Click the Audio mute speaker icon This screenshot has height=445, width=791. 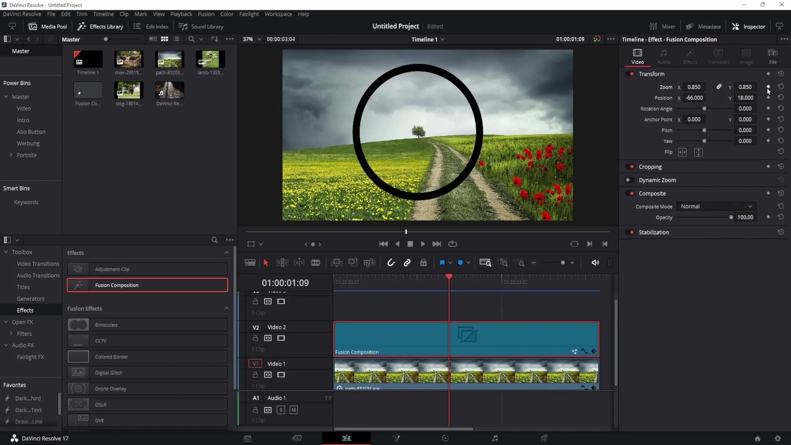tap(595, 262)
